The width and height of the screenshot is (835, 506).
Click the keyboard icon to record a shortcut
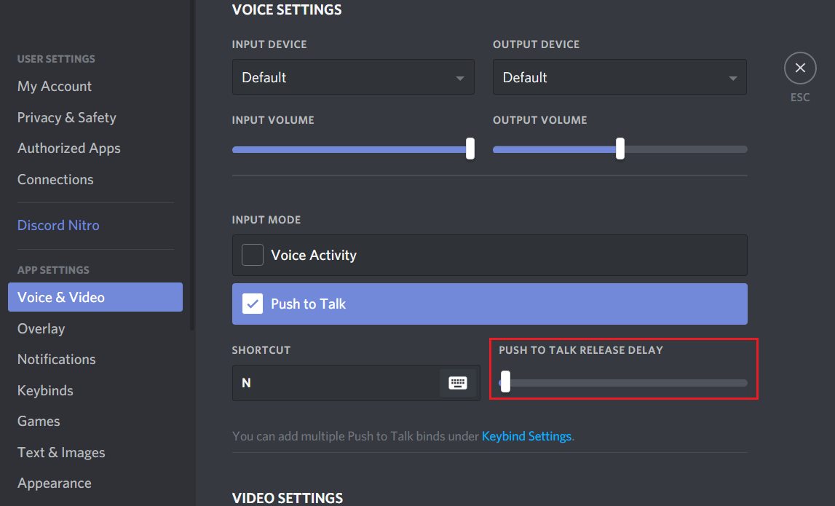point(458,382)
